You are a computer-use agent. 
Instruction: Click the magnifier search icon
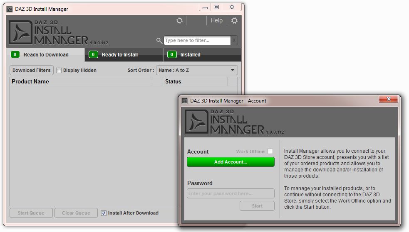click(159, 40)
